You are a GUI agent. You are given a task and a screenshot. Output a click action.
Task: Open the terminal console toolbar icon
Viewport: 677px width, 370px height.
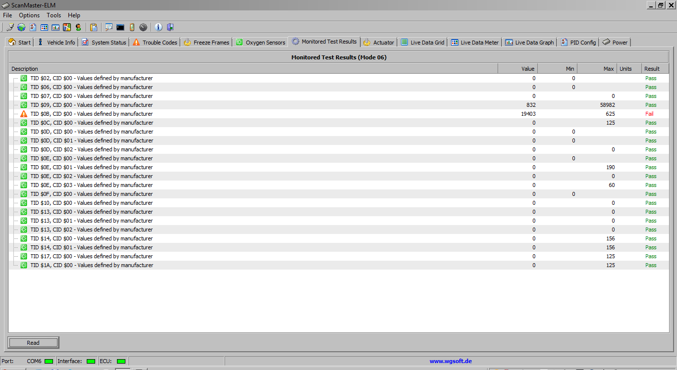point(120,27)
